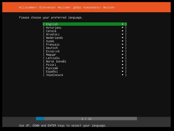Click arrow at end of Asturianu row

[123, 27]
